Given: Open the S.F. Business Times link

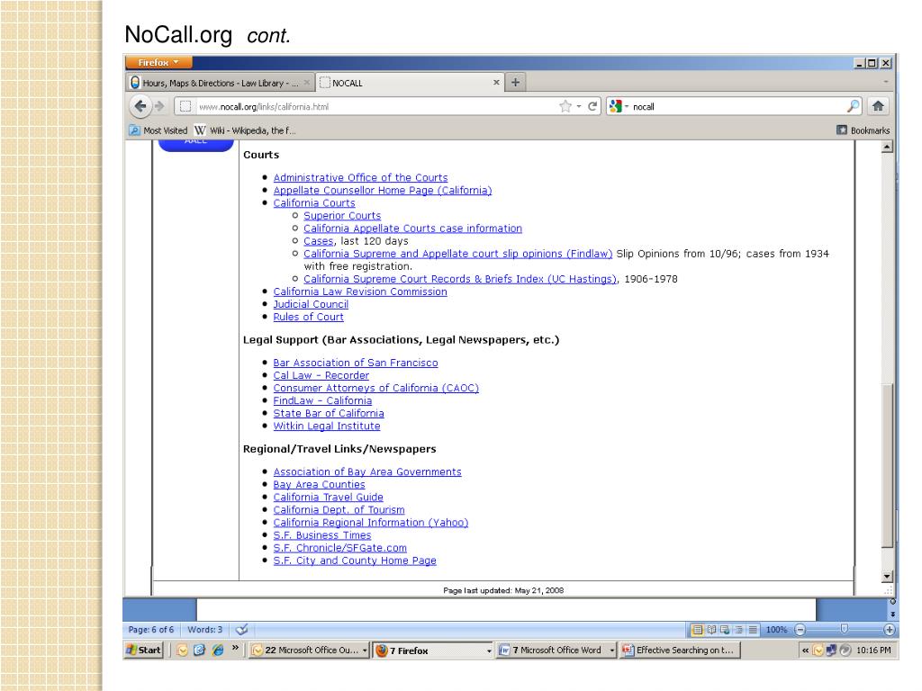Looking at the screenshot, I should click(321, 535).
